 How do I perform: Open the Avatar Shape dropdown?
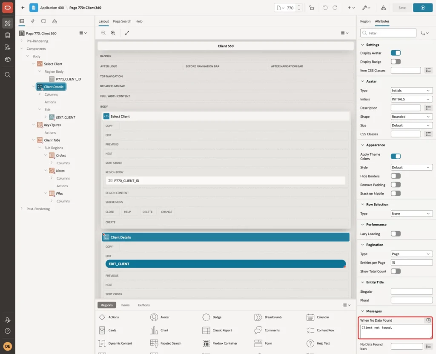[x=411, y=117]
